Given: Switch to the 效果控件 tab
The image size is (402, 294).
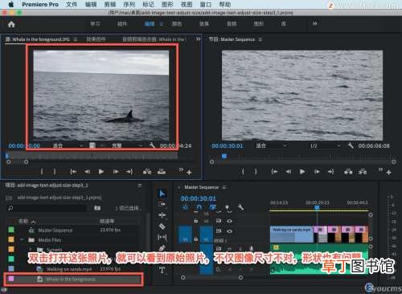Looking at the screenshot, I should pyautogui.click(x=96, y=39).
